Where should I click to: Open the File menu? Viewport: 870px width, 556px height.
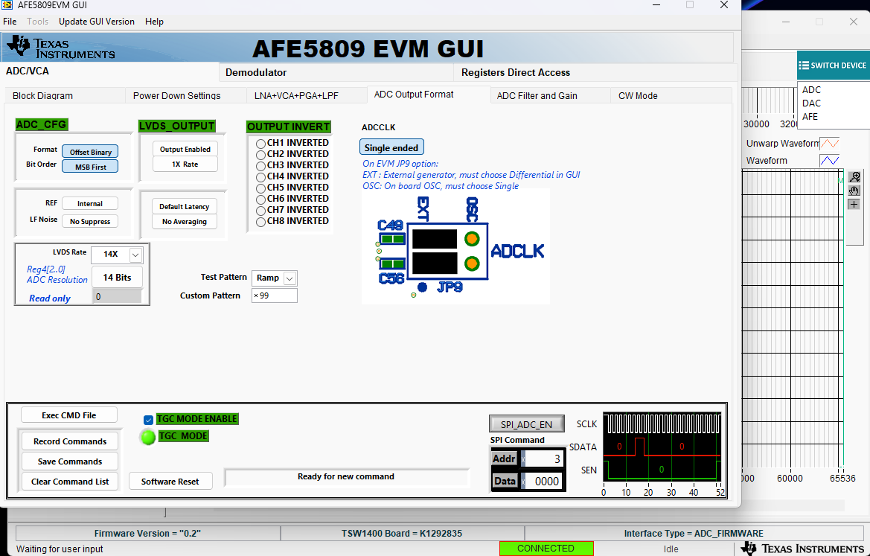click(10, 22)
